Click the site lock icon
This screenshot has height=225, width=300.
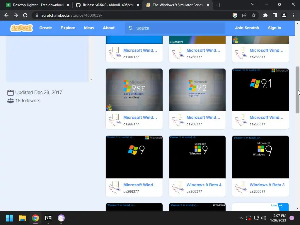[37, 15]
